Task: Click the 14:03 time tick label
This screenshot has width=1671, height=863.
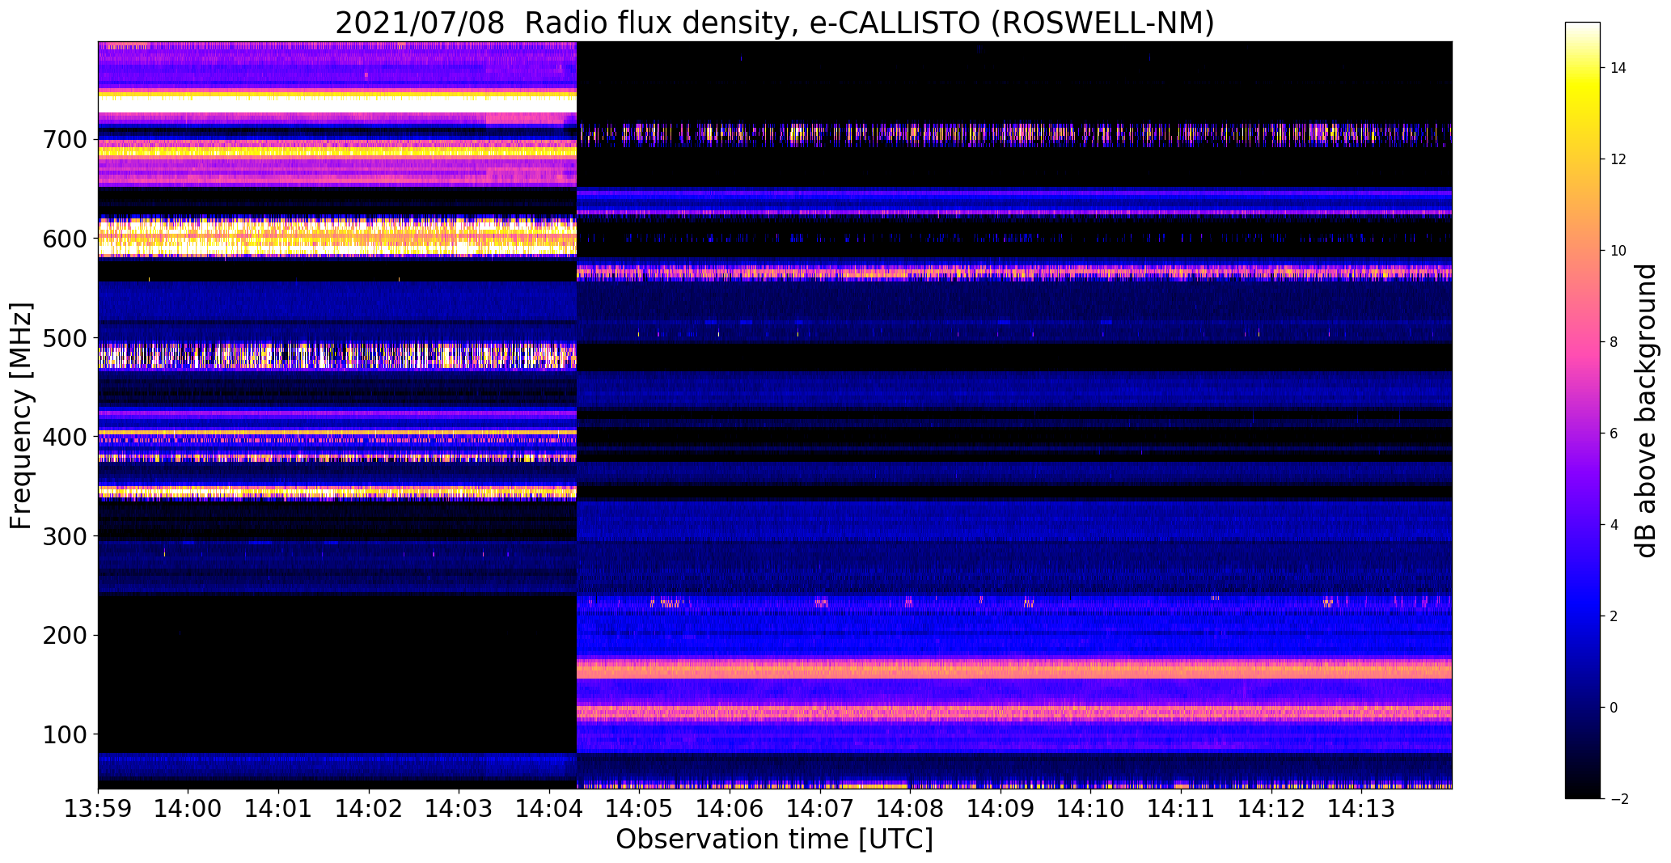Action: point(459,810)
